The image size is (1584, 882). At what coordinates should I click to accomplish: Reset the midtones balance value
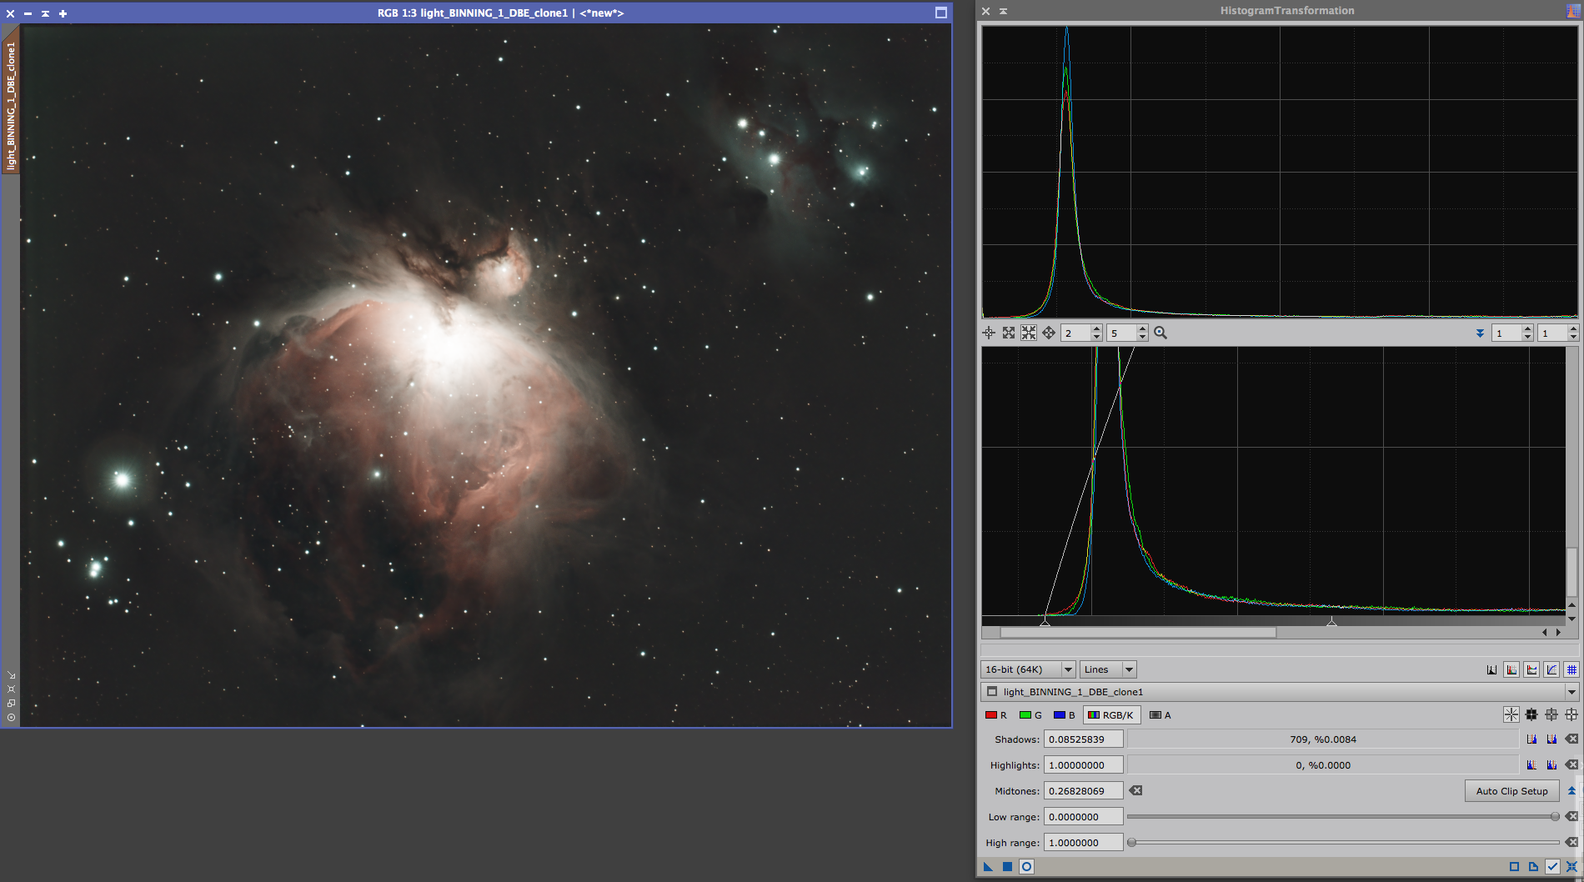coord(1135,791)
